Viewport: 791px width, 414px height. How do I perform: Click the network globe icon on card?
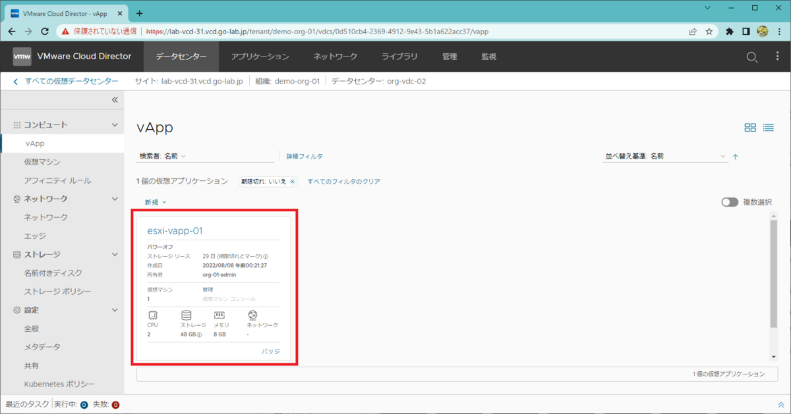252,315
